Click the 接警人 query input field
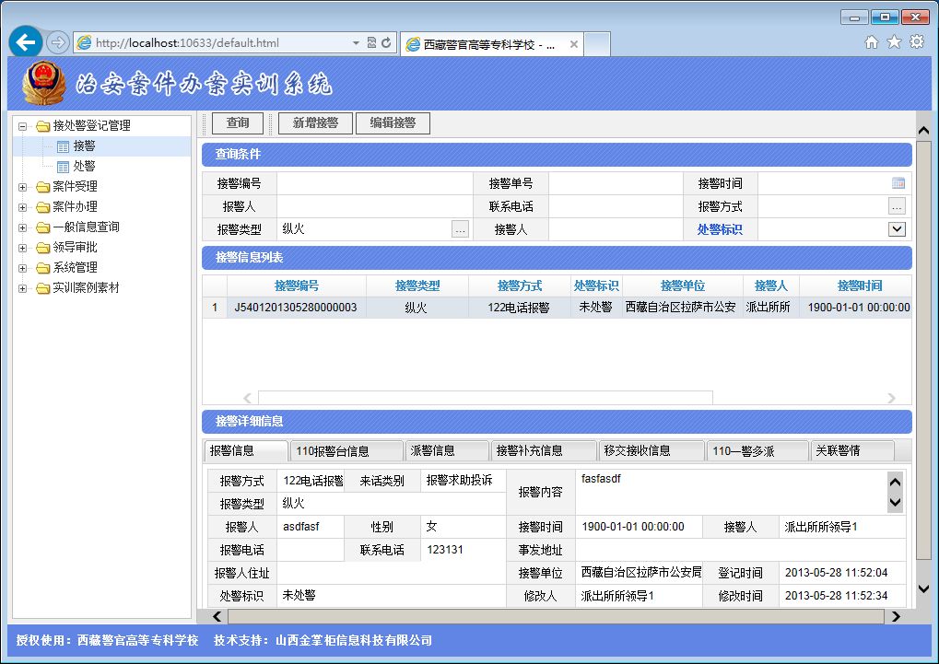 point(616,229)
